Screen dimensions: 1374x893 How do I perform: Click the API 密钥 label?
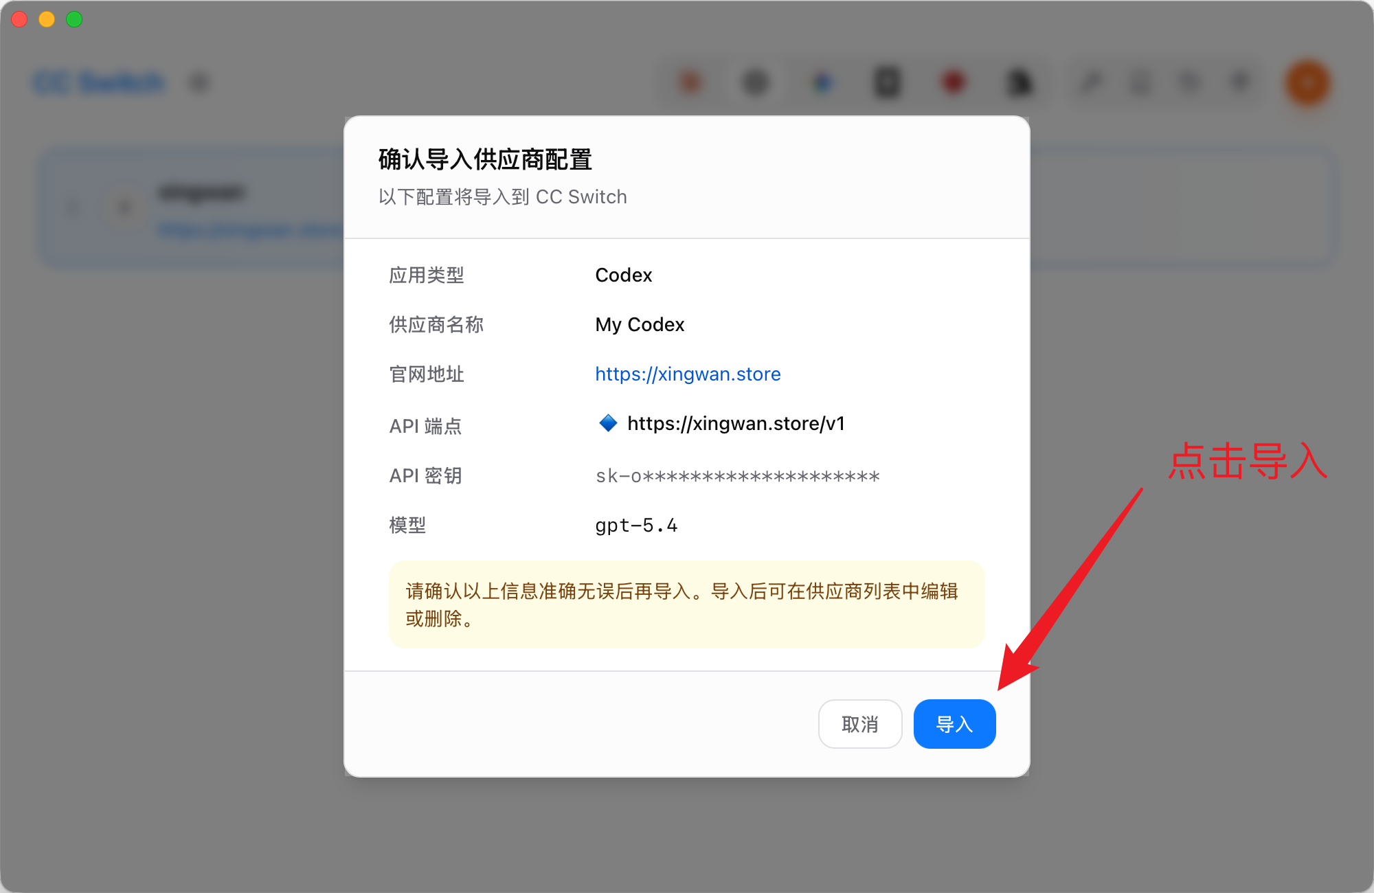(425, 475)
